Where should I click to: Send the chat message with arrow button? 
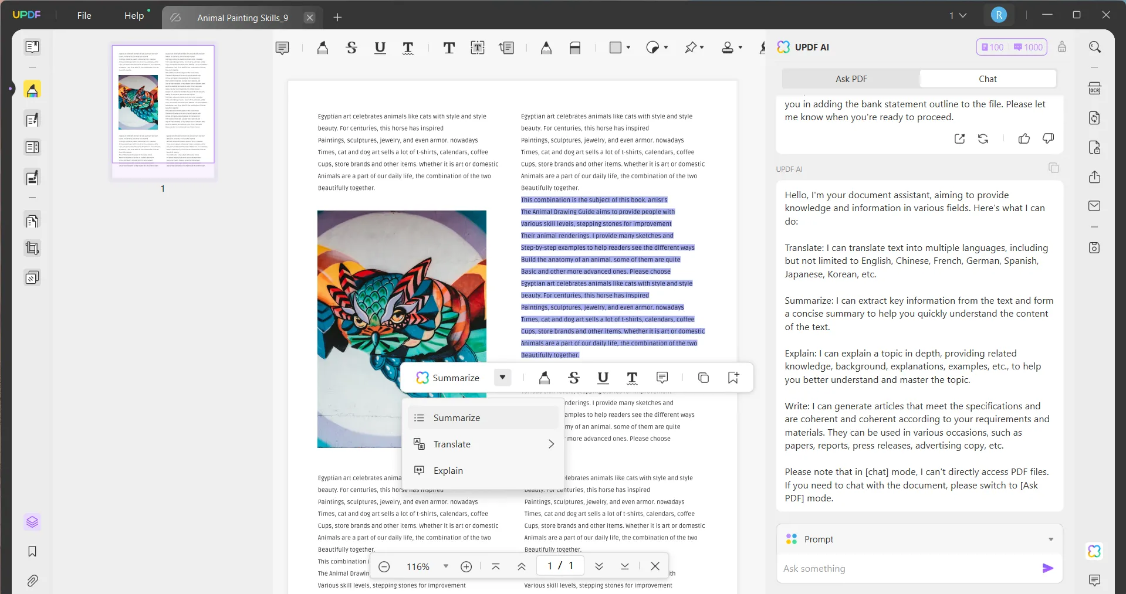point(1047,568)
